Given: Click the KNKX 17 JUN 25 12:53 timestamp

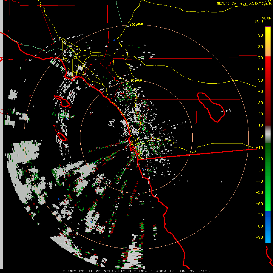Looking at the screenshot, I should (x=183, y=271).
